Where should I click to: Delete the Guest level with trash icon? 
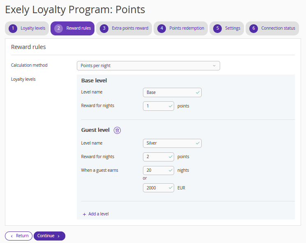click(117, 130)
